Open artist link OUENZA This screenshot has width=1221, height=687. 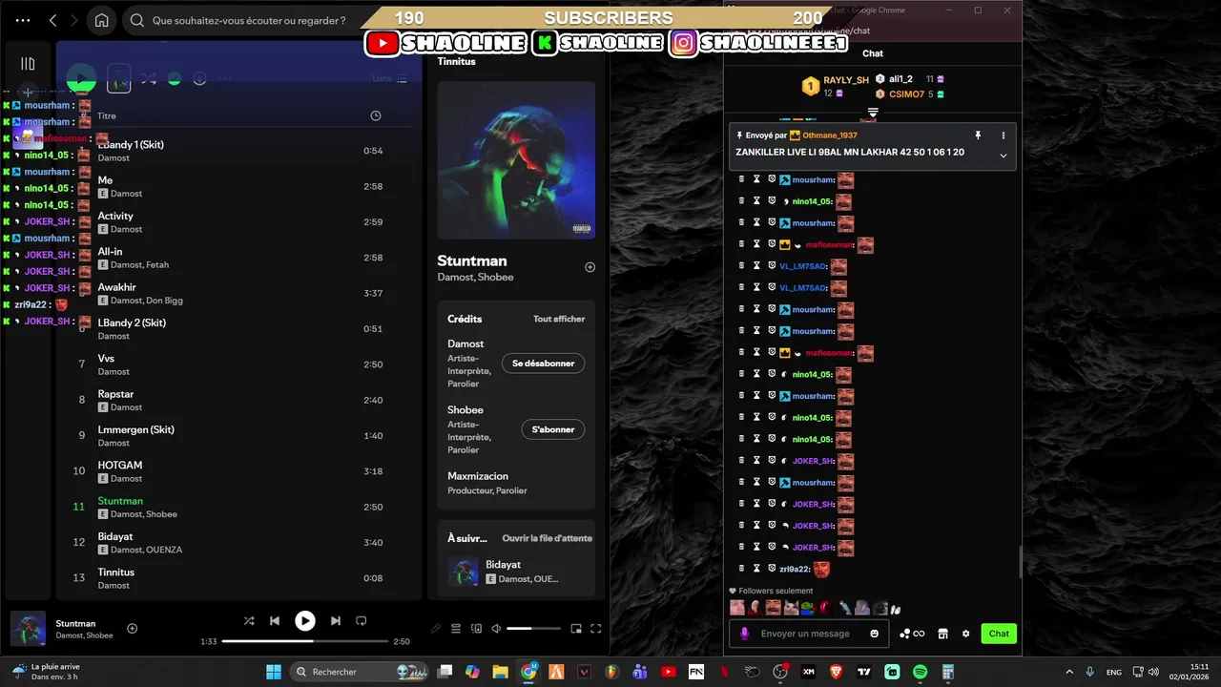[x=164, y=550]
